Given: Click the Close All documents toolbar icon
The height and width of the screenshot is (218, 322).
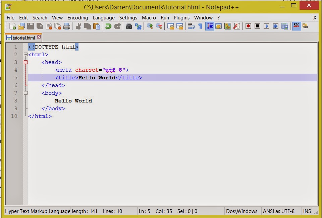Looking at the screenshot, I should point(58,26).
